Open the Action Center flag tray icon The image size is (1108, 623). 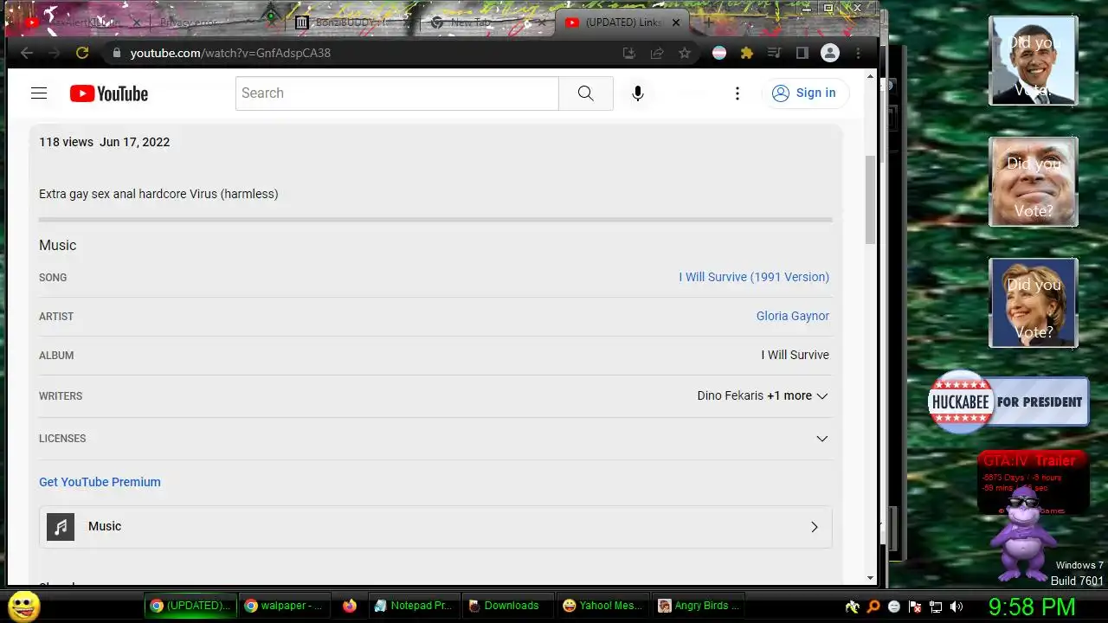pos(915,607)
